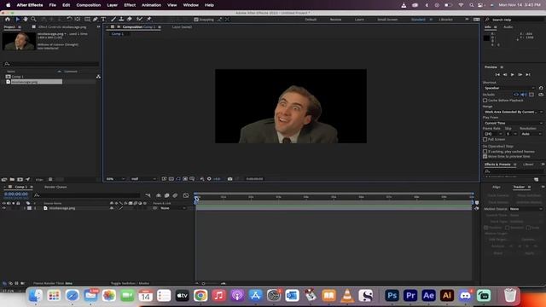Open the Frame Rate dropdown
Viewport: 546px width, 307px height.
[x=493, y=134]
